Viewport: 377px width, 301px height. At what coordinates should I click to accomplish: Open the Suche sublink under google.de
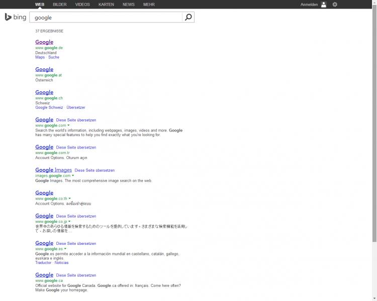(x=54, y=57)
